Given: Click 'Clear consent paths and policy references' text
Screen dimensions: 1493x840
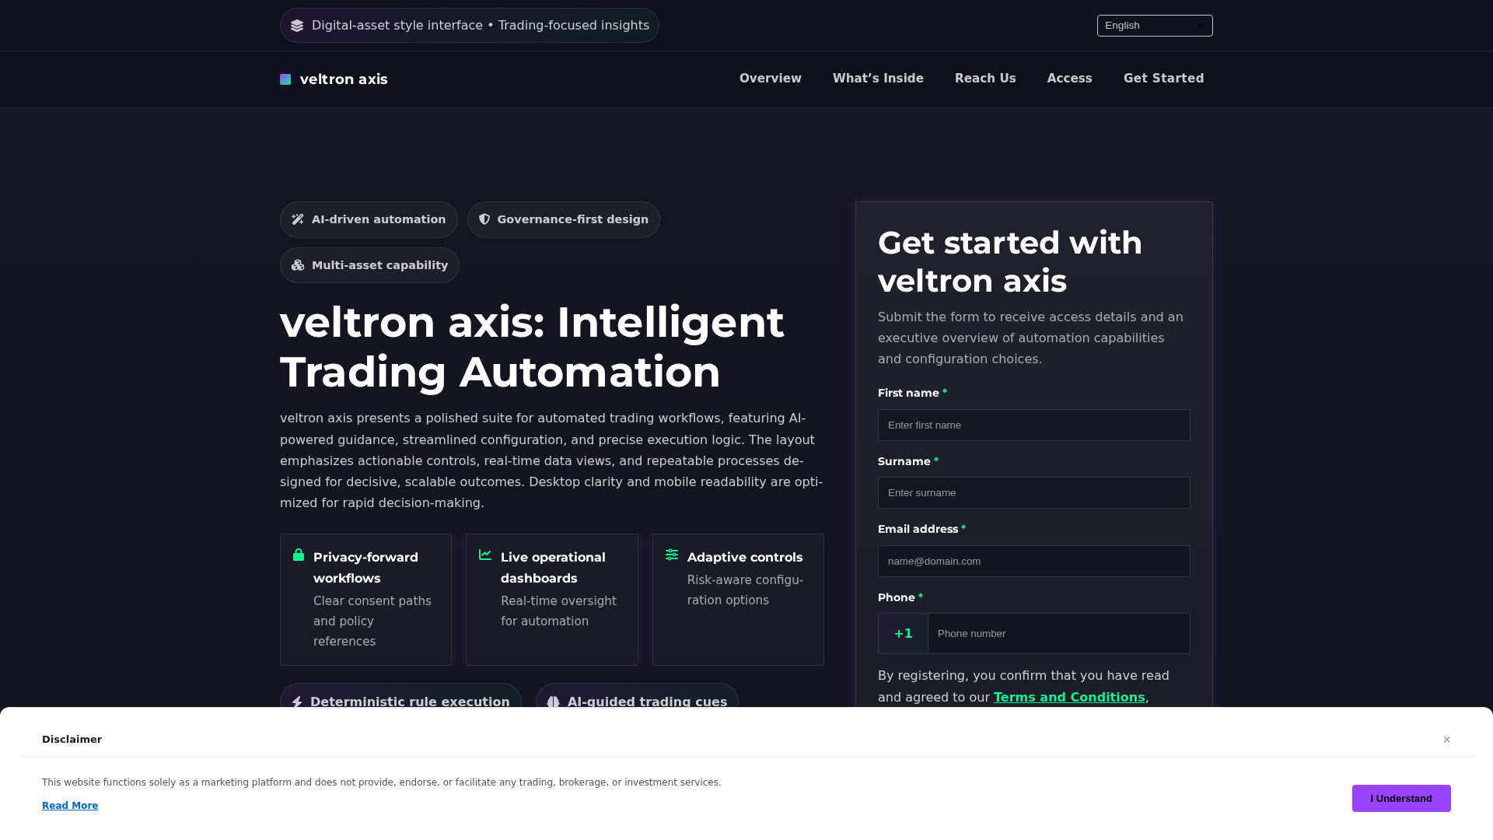Looking at the screenshot, I should [x=372, y=621].
